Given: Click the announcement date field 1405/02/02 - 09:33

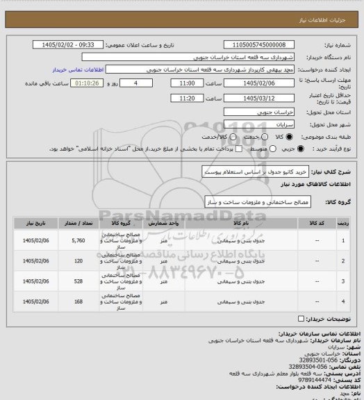Looking at the screenshot, I should click(68, 44).
